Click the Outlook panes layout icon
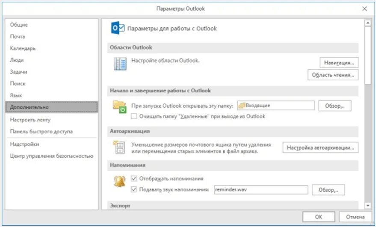The height and width of the screenshot is (227, 376). (120, 64)
